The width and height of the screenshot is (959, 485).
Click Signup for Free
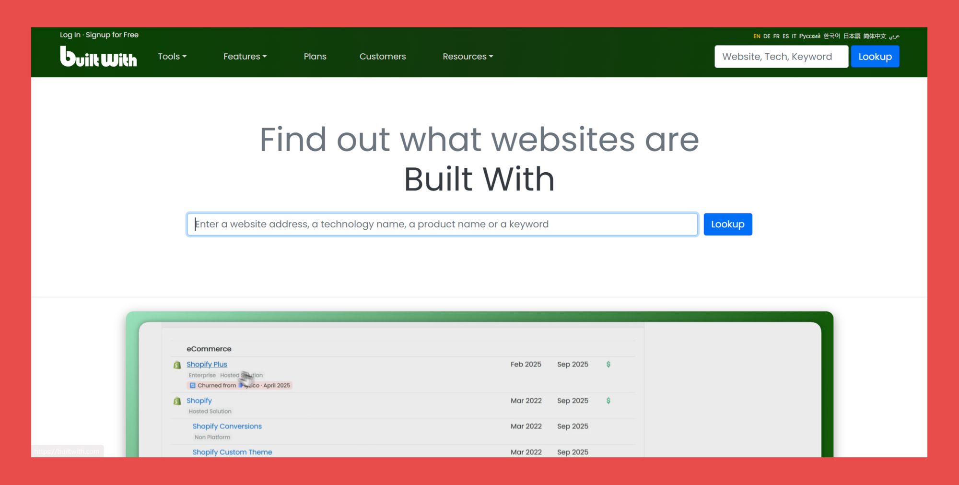tap(112, 35)
